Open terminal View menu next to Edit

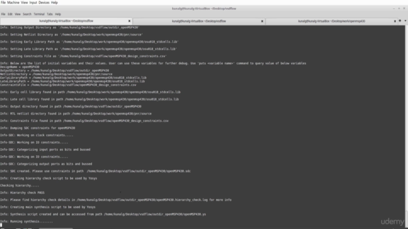point(17,14)
